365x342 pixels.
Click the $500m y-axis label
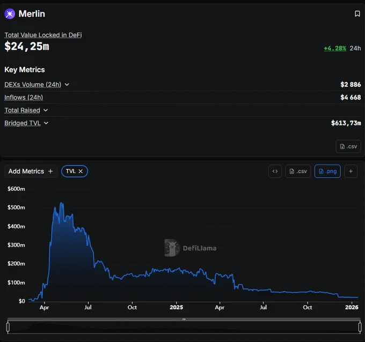coord(16,207)
